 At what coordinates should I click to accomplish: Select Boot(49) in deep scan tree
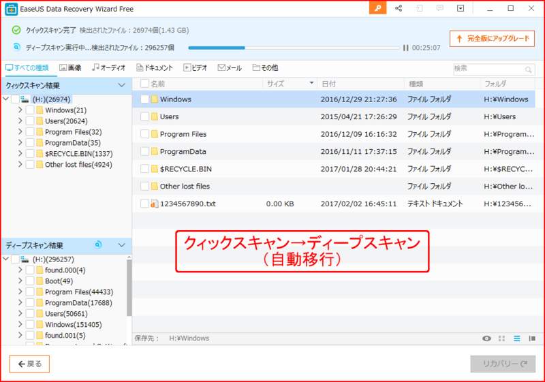(59, 281)
